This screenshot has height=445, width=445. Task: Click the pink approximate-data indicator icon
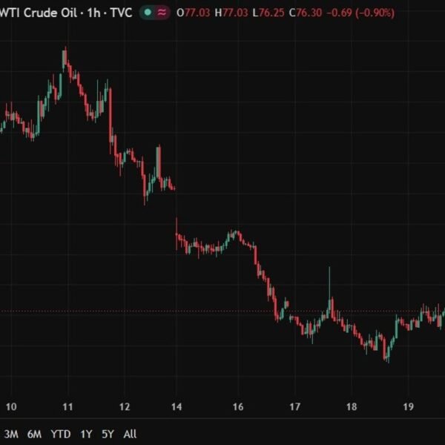pyautogui.click(x=162, y=13)
